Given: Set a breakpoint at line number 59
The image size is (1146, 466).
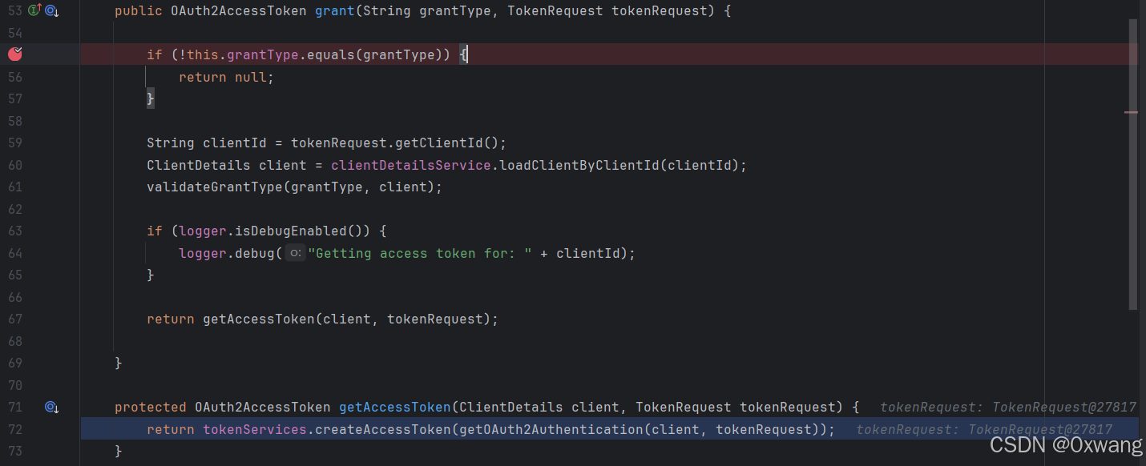Looking at the screenshot, I should [14, 143].
